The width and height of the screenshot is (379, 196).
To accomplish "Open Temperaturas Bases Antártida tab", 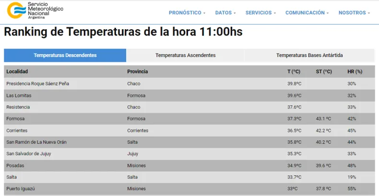I will point(309,56).
